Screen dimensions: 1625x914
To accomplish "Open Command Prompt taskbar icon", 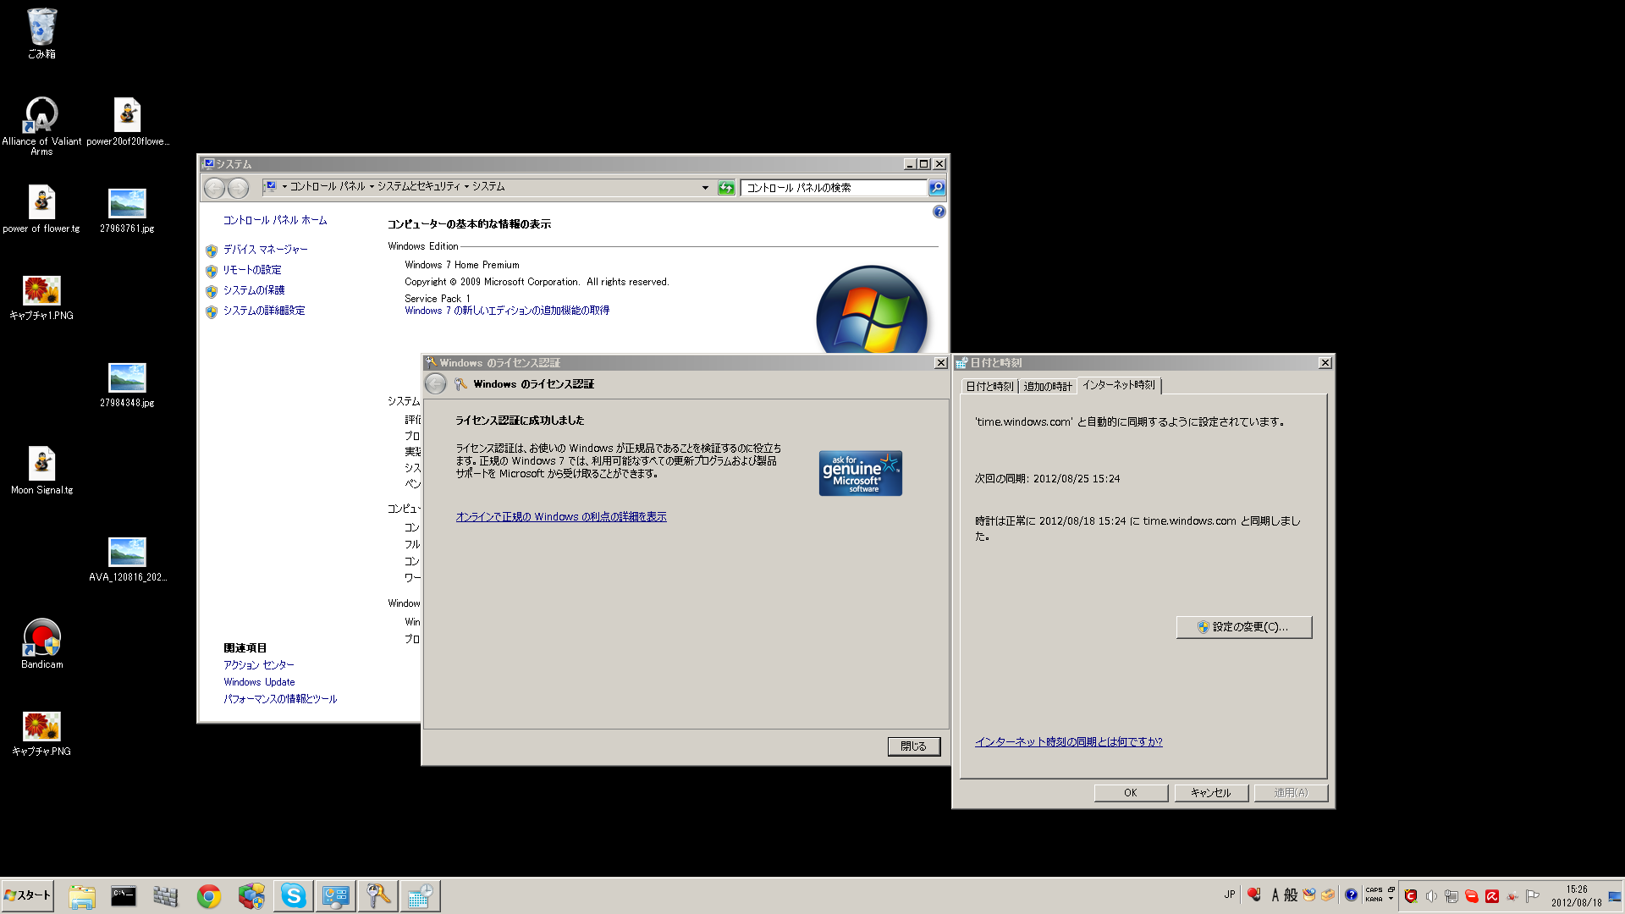I will pyautogui.click(x=124, y=896).
